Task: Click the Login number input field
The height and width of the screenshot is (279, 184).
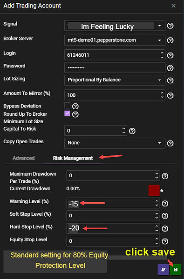Action: point(115,55)
